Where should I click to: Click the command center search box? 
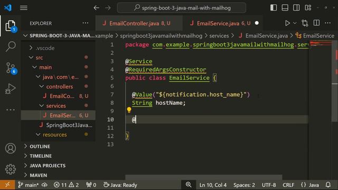coord(182,8)
